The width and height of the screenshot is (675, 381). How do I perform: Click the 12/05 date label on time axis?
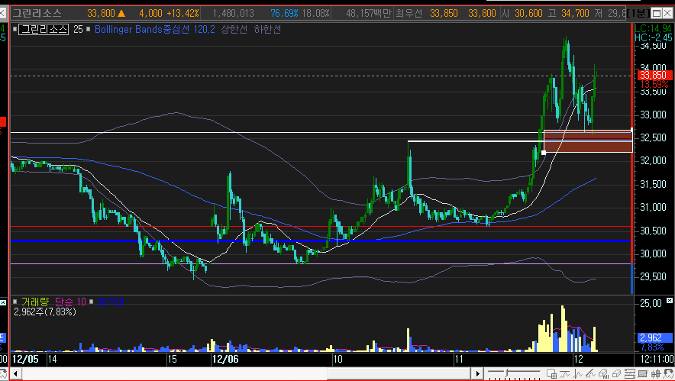[x=25, y=359]
